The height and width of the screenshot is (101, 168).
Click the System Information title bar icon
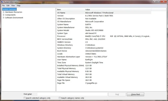click(x=2, y=2)
